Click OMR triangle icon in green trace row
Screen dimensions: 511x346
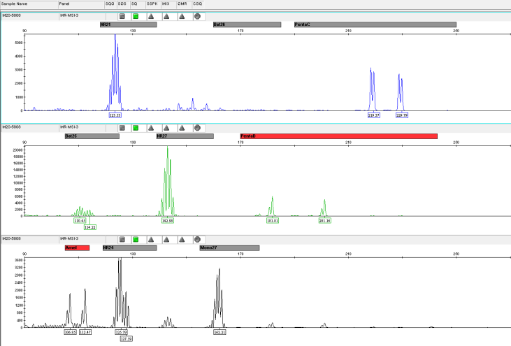click(182, 128)
